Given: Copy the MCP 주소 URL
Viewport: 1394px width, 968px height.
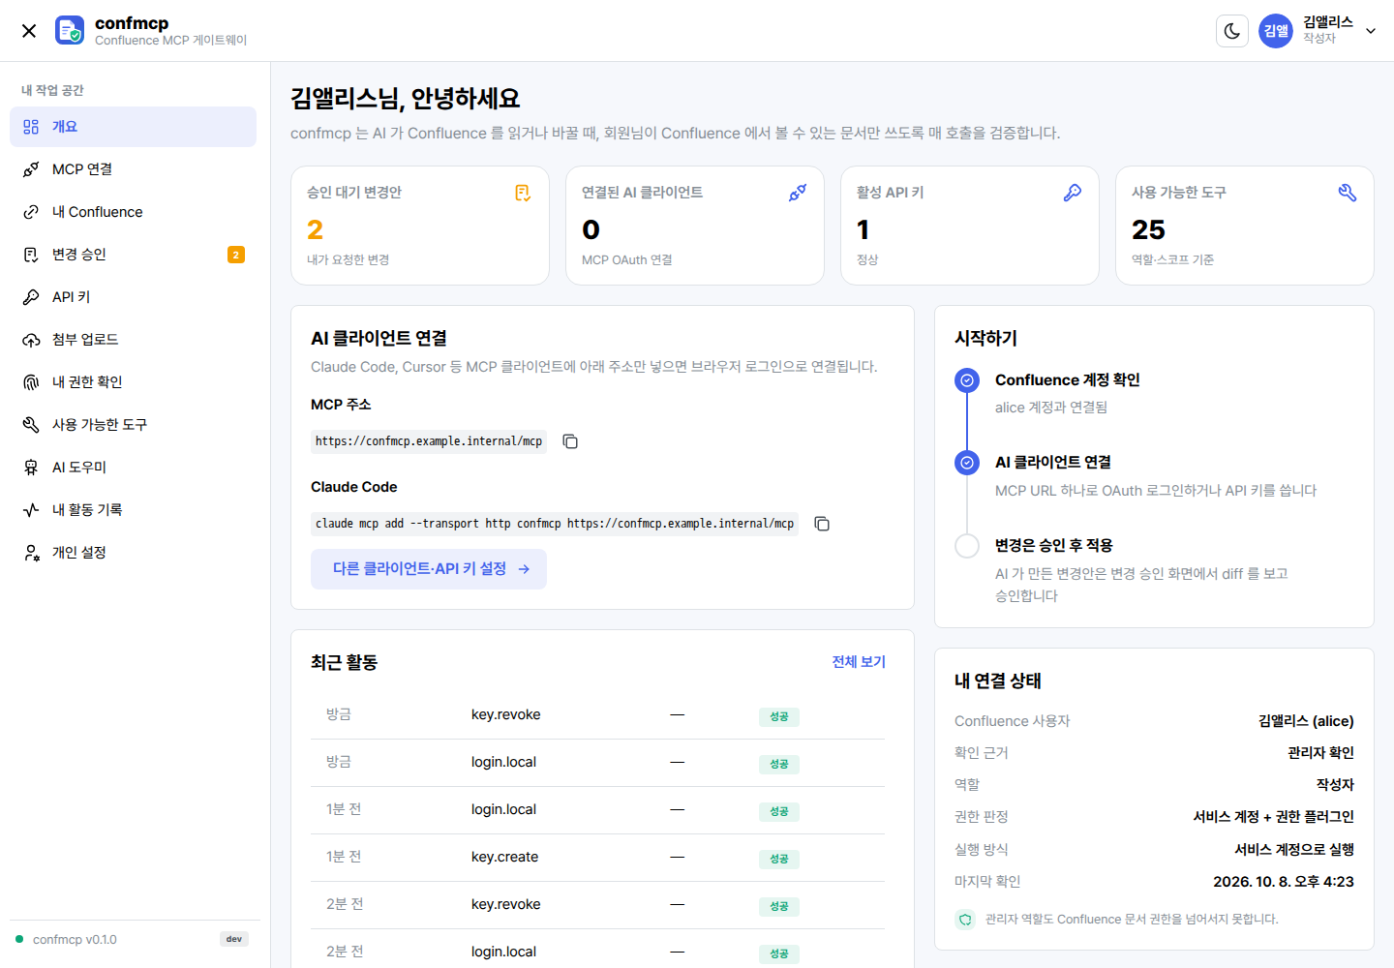Looking at the screenshot, I should coord(570,441).
